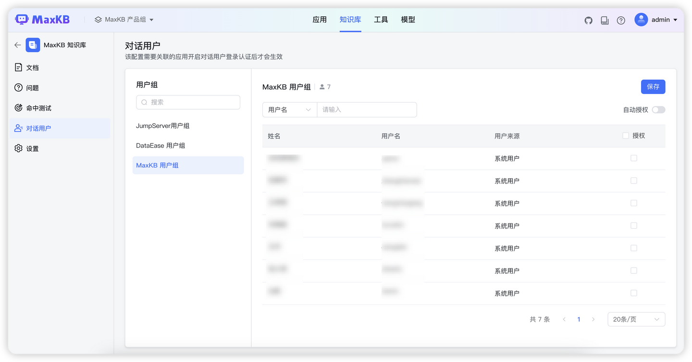Click inside the 搜索 user group search field

[188, 102]
